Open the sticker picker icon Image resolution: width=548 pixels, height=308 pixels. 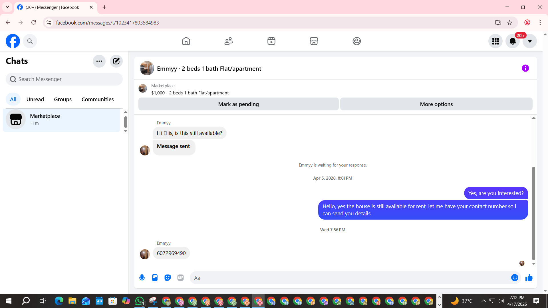(x=168, y=277)
